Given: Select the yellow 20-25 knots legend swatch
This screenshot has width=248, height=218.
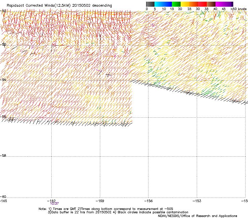Looking at the screenshot, I should (185, 4).
